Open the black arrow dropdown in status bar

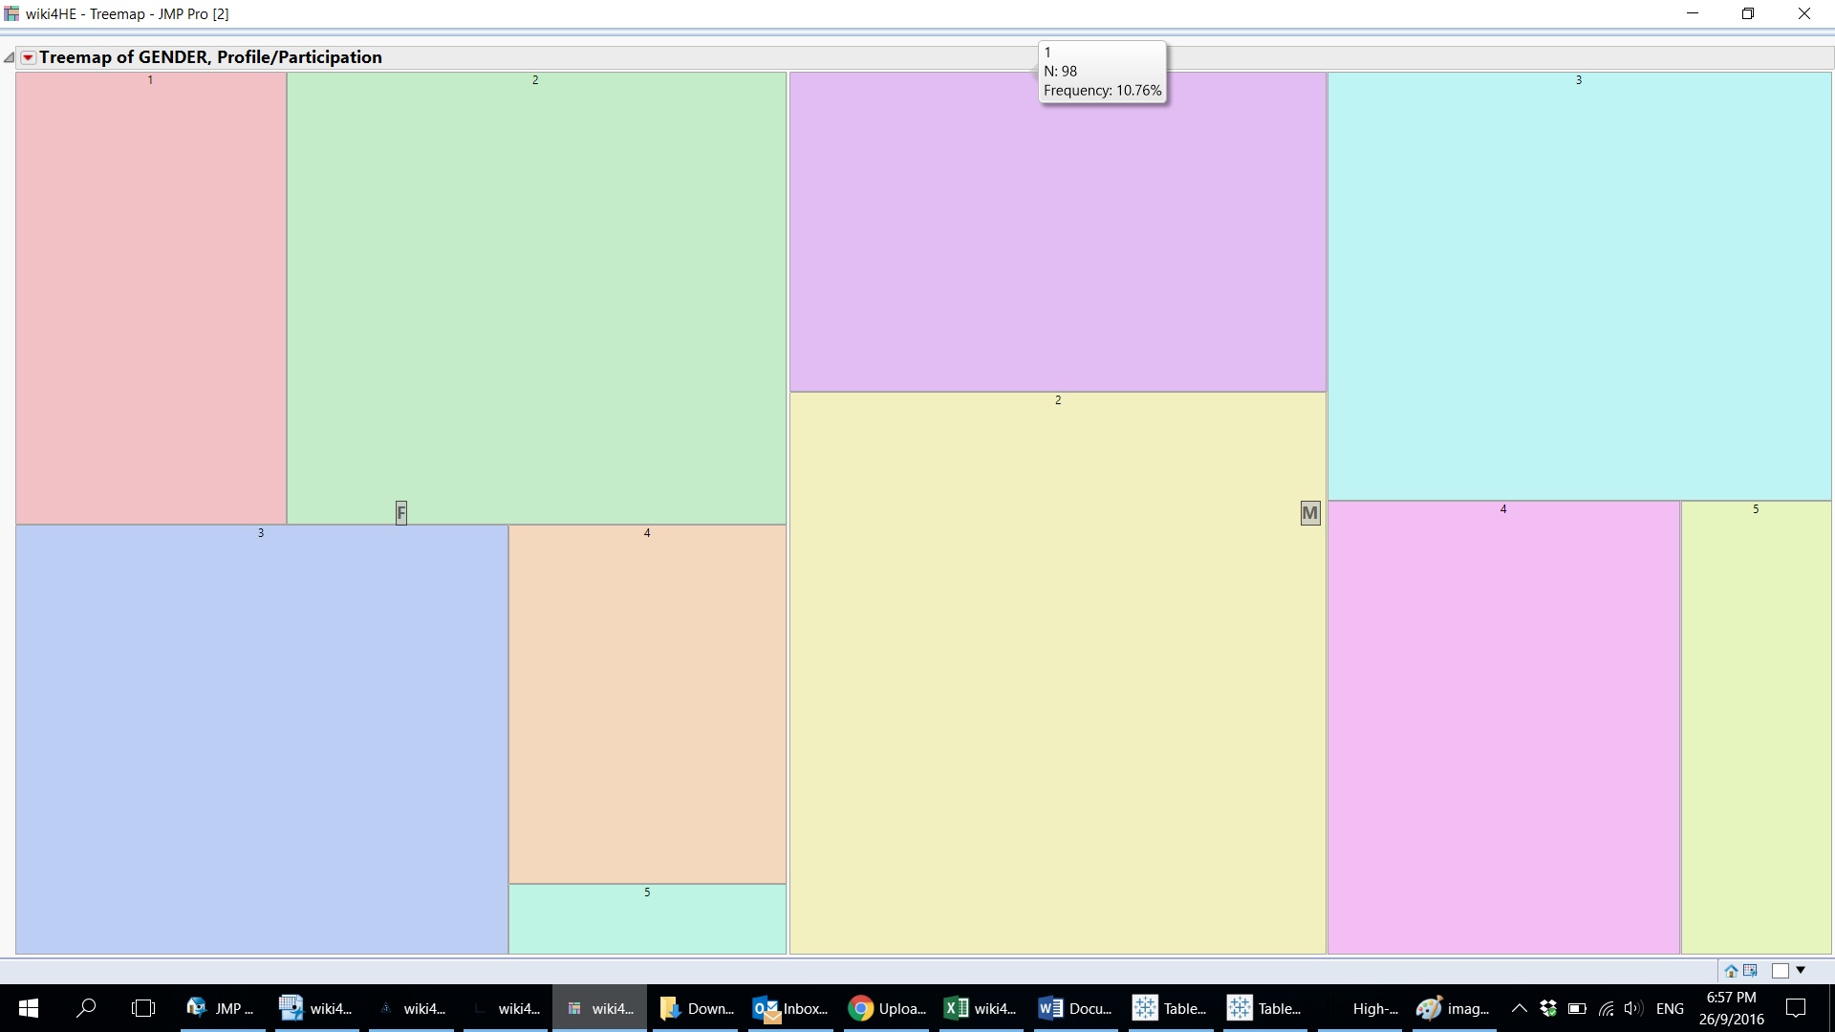tap(1802, 971)
